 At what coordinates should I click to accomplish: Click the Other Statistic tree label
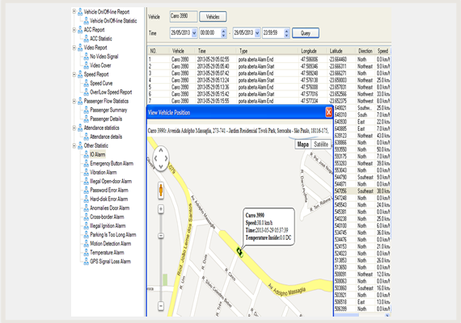click(96, 145)
